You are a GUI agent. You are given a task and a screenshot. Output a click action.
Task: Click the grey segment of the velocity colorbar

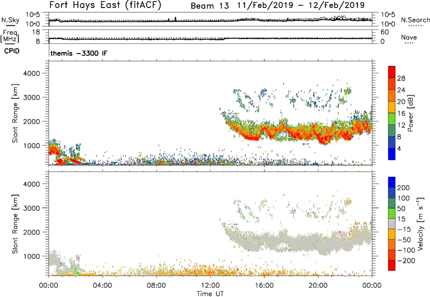point(392,224)
